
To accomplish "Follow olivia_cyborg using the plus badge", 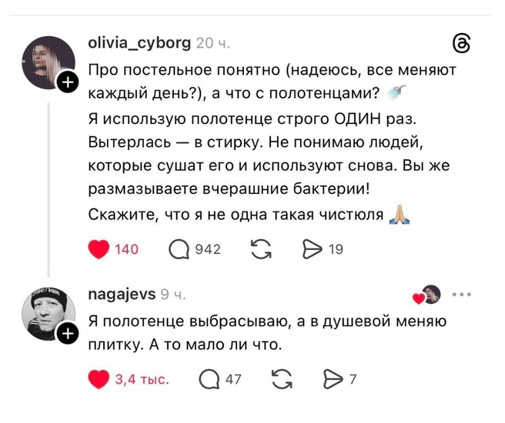I will (x=69, y=80).
